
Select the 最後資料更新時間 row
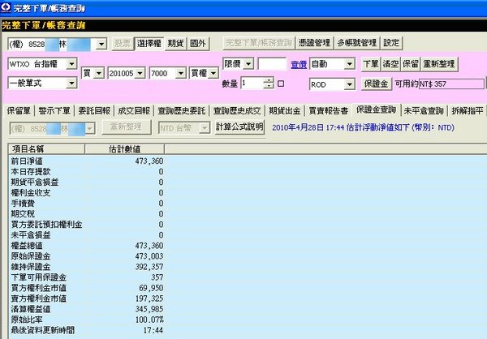86,330
